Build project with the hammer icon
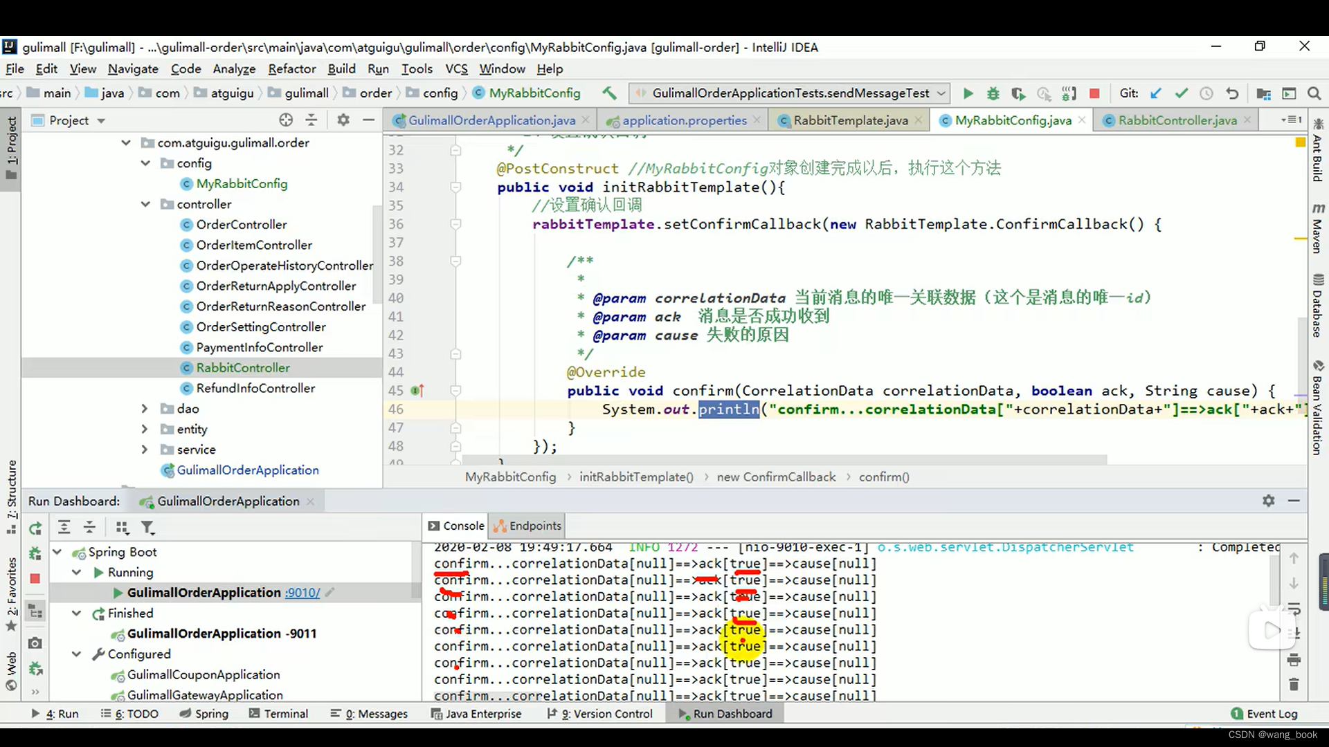This screenshot has width=1329, height=747. pyautogui.click(x=609, y=93)
